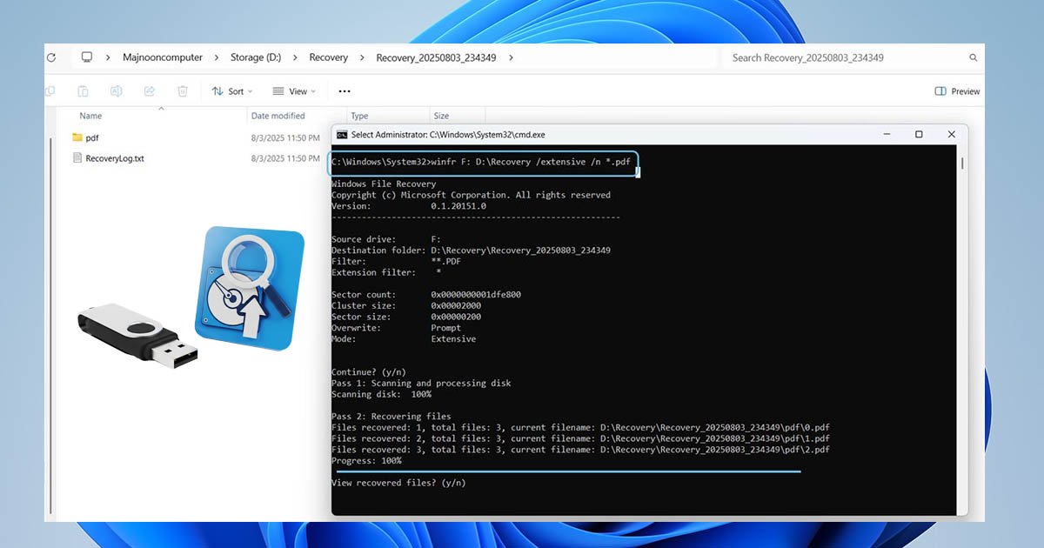Screen dimensions: 1044x548
Task: Click the 'Destination folder' line in cmd
Action: 471,251
